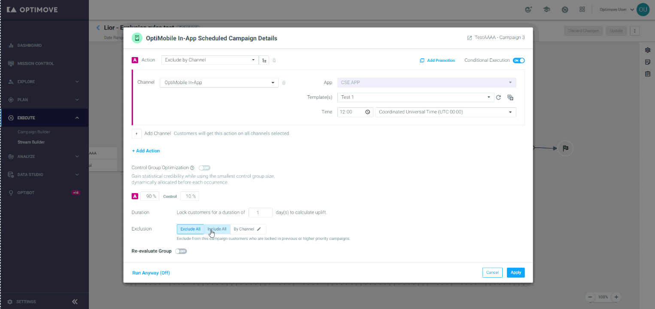This screenshot has width=655, height=309.
Task: Open the apps grid icon in the top bar
Action: pyautogui.click(x=582, y=9)
